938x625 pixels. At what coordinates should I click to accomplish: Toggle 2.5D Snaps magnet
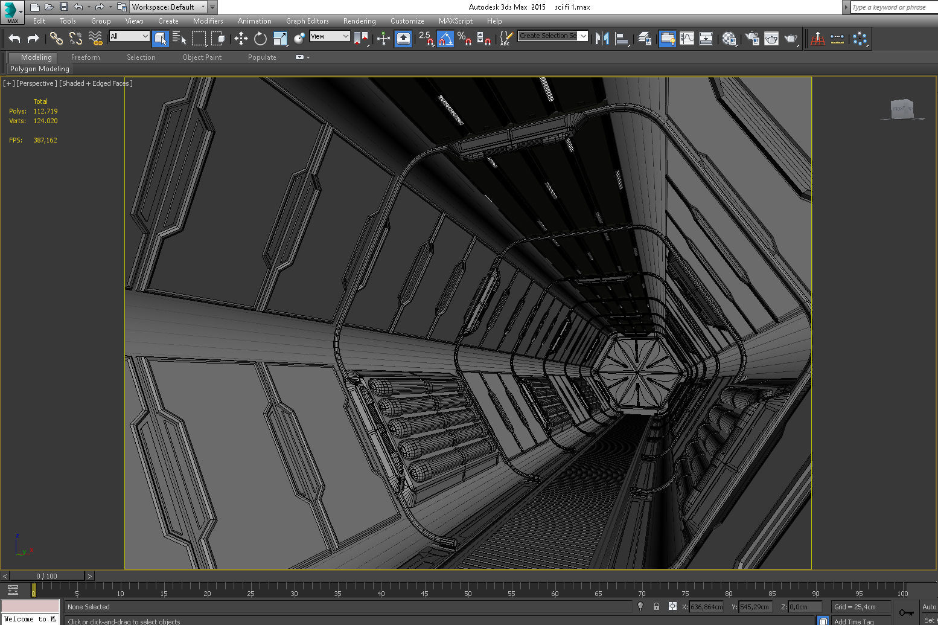pyautogui.click(x=426, y=39)
